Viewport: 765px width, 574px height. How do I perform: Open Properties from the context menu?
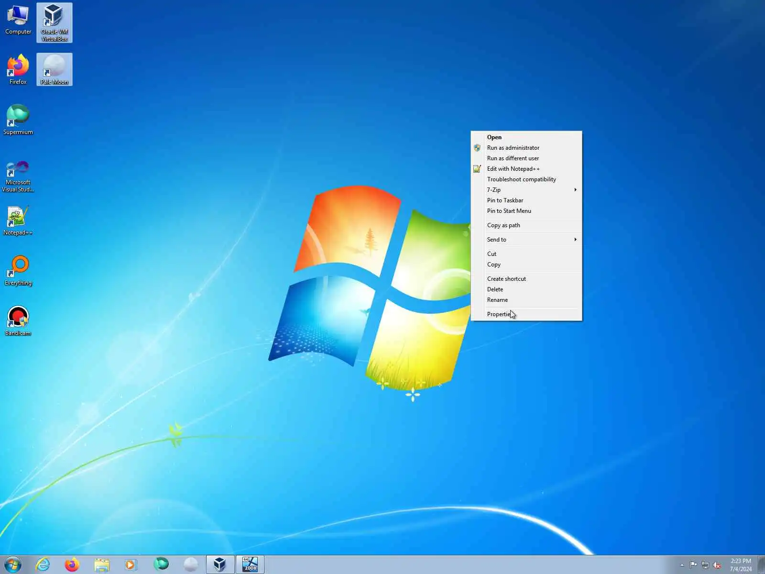(x=526, y=314)
